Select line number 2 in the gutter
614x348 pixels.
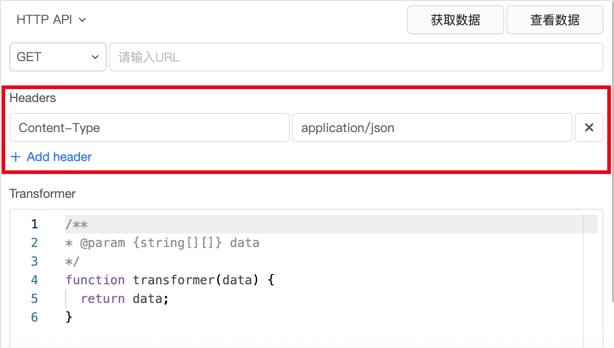pos(34,243)
